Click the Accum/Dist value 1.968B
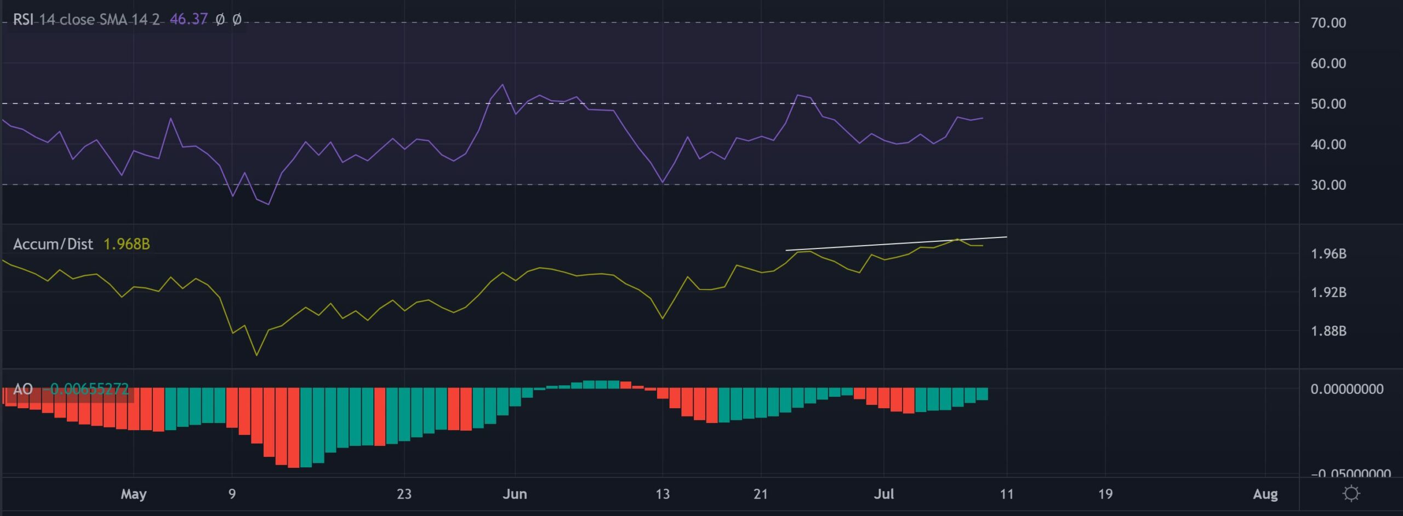1403x516 pixels. coord(127,244)
